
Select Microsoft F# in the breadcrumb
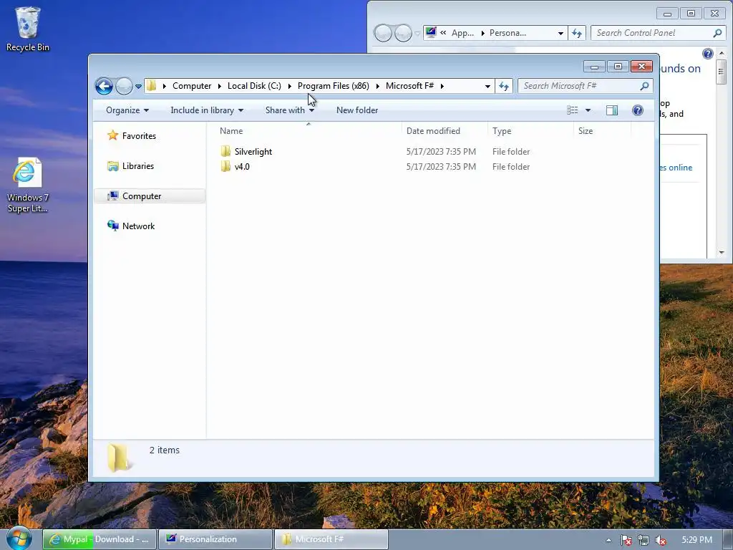point(409,86)
